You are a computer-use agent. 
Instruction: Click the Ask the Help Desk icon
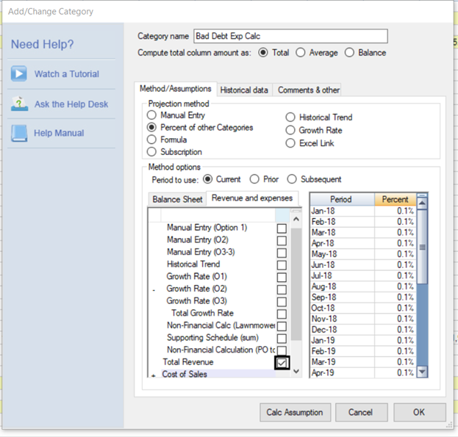click(x=20, y=104)
